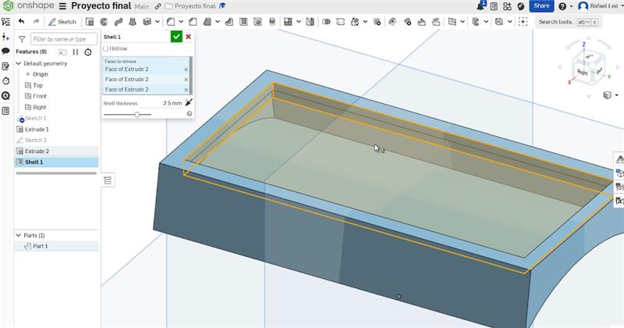The image size is (624, 328).
Task: Select Sketch 1 in the feature list
Action: coord(36,119)
